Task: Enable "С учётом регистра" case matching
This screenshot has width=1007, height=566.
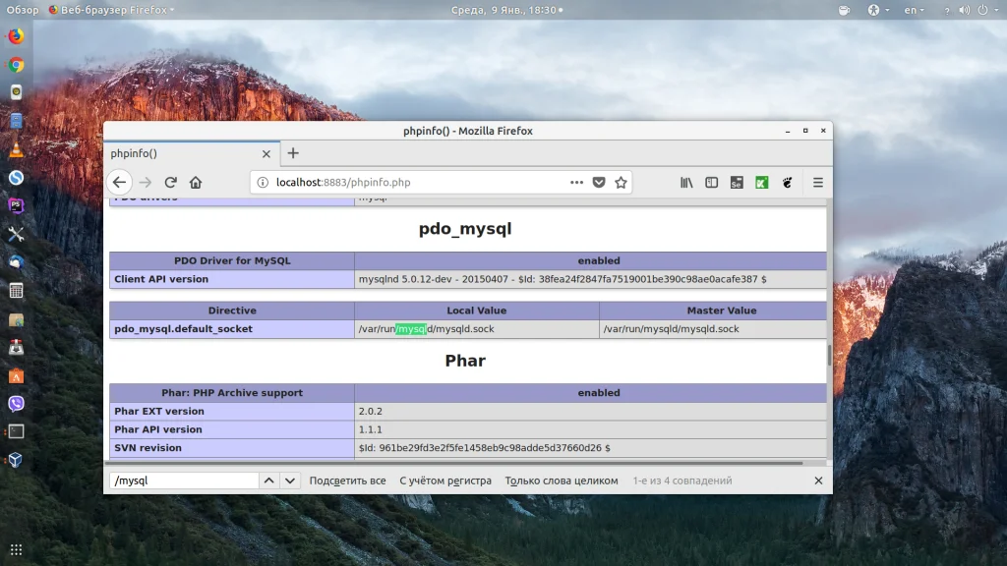Action: tap(444, 481)
